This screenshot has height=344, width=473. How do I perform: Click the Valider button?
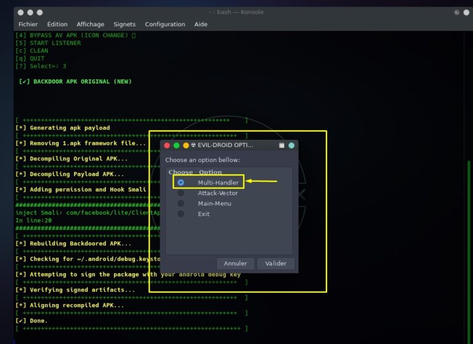[x=276, y=263]
